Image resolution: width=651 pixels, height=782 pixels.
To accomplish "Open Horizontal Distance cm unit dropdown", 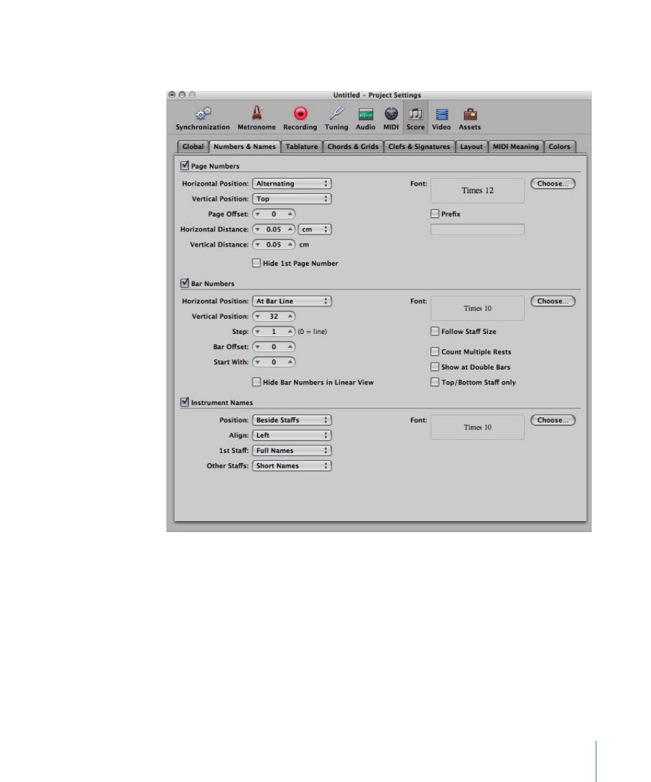I will 315,229.
